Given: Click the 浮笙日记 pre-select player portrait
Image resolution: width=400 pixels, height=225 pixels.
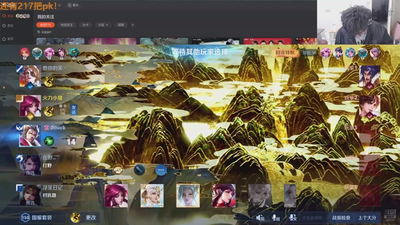Looking at the screenshot, I should [x=30, y=195].
